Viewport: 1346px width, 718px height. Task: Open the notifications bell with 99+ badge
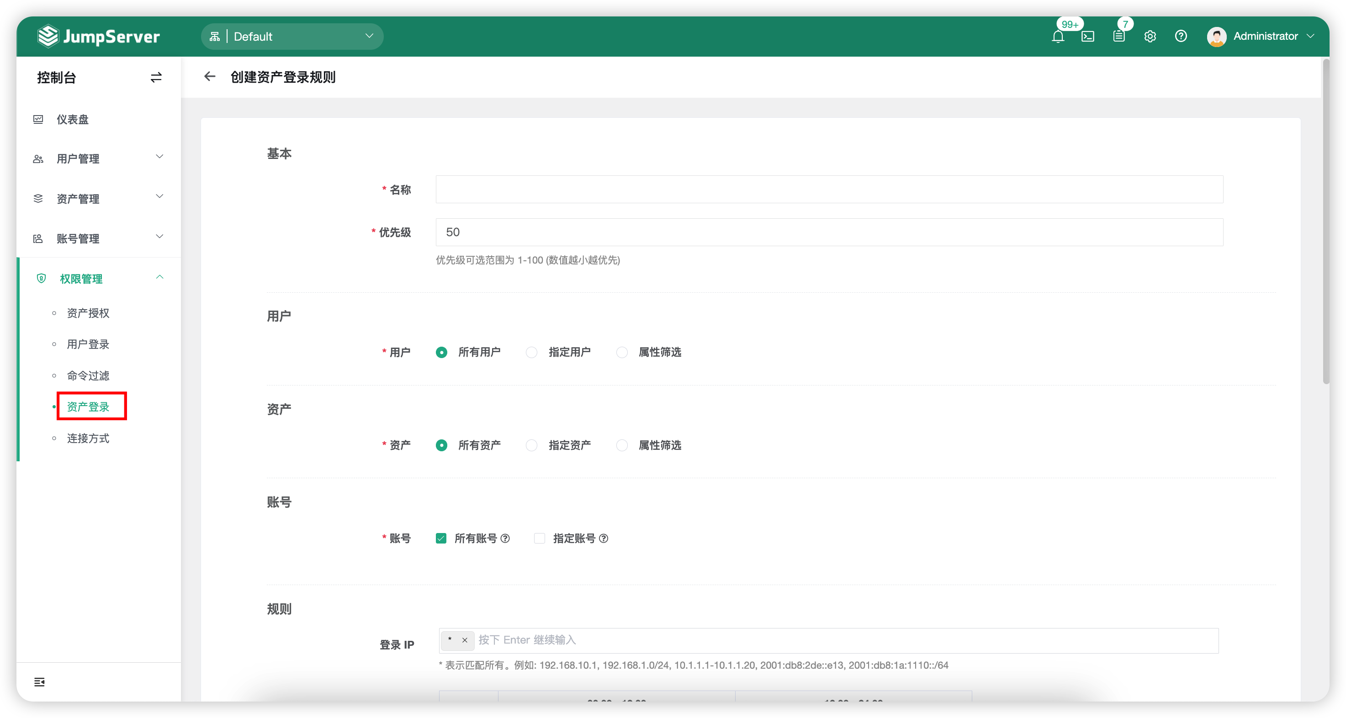(1059, 36)
